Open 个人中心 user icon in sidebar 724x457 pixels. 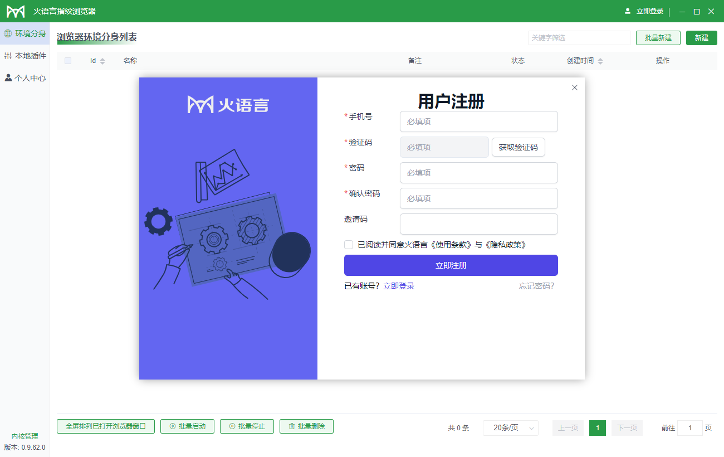point(8,77)
